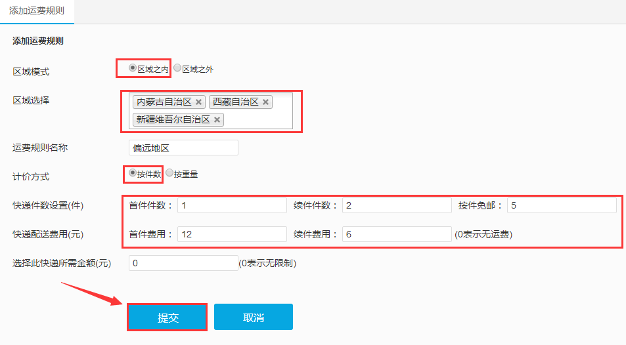Click the 提交 submit button
The width and height of the screenshot is (626, 345).
pyautogui.click(x=168, y=317)
